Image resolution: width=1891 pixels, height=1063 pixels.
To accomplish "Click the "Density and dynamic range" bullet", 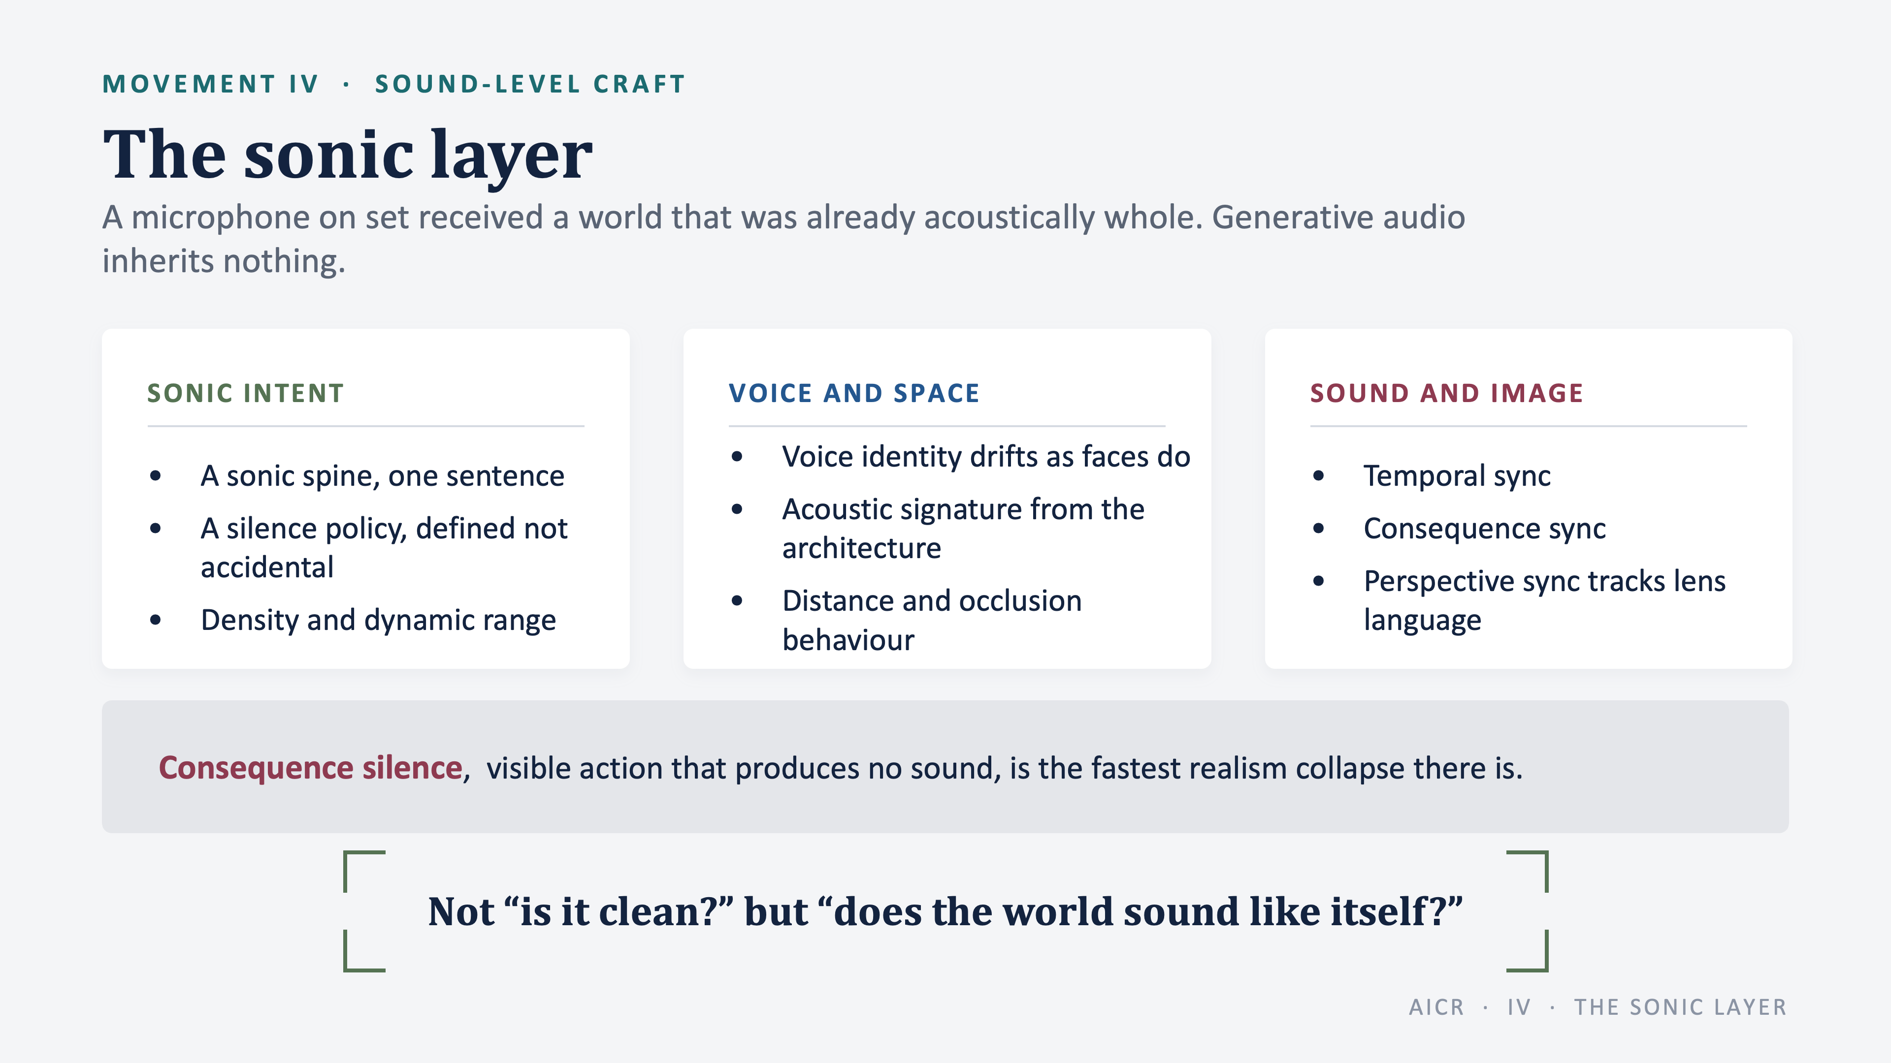I will pyautogui.click(x=378, y=620).
